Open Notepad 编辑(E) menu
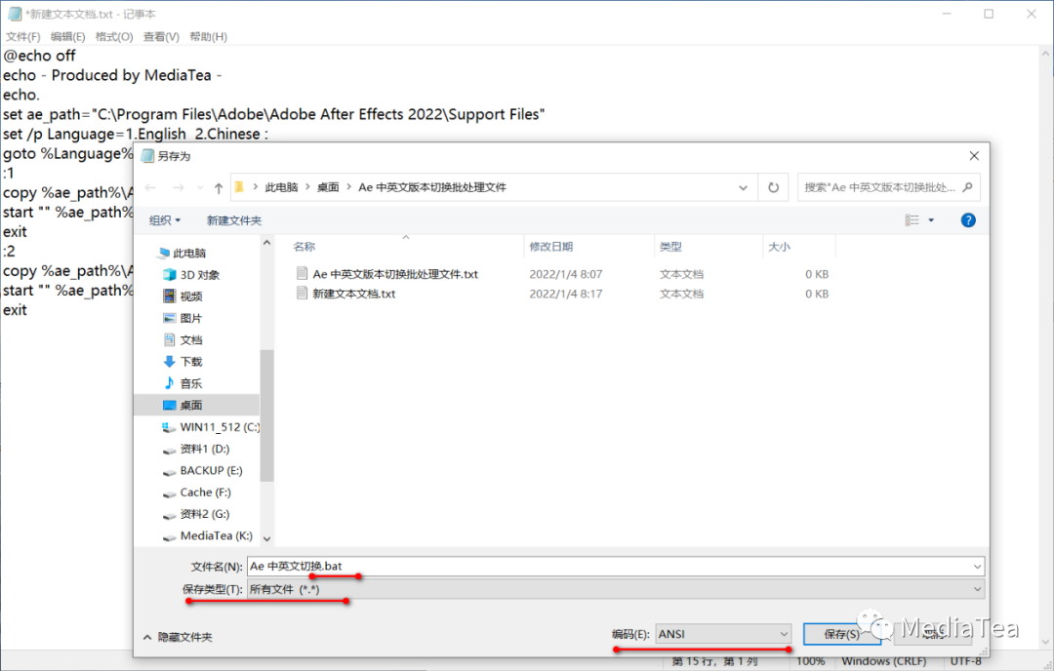Screen dimensions: 1054x671 pyautogui.click(x=68, y=36)
